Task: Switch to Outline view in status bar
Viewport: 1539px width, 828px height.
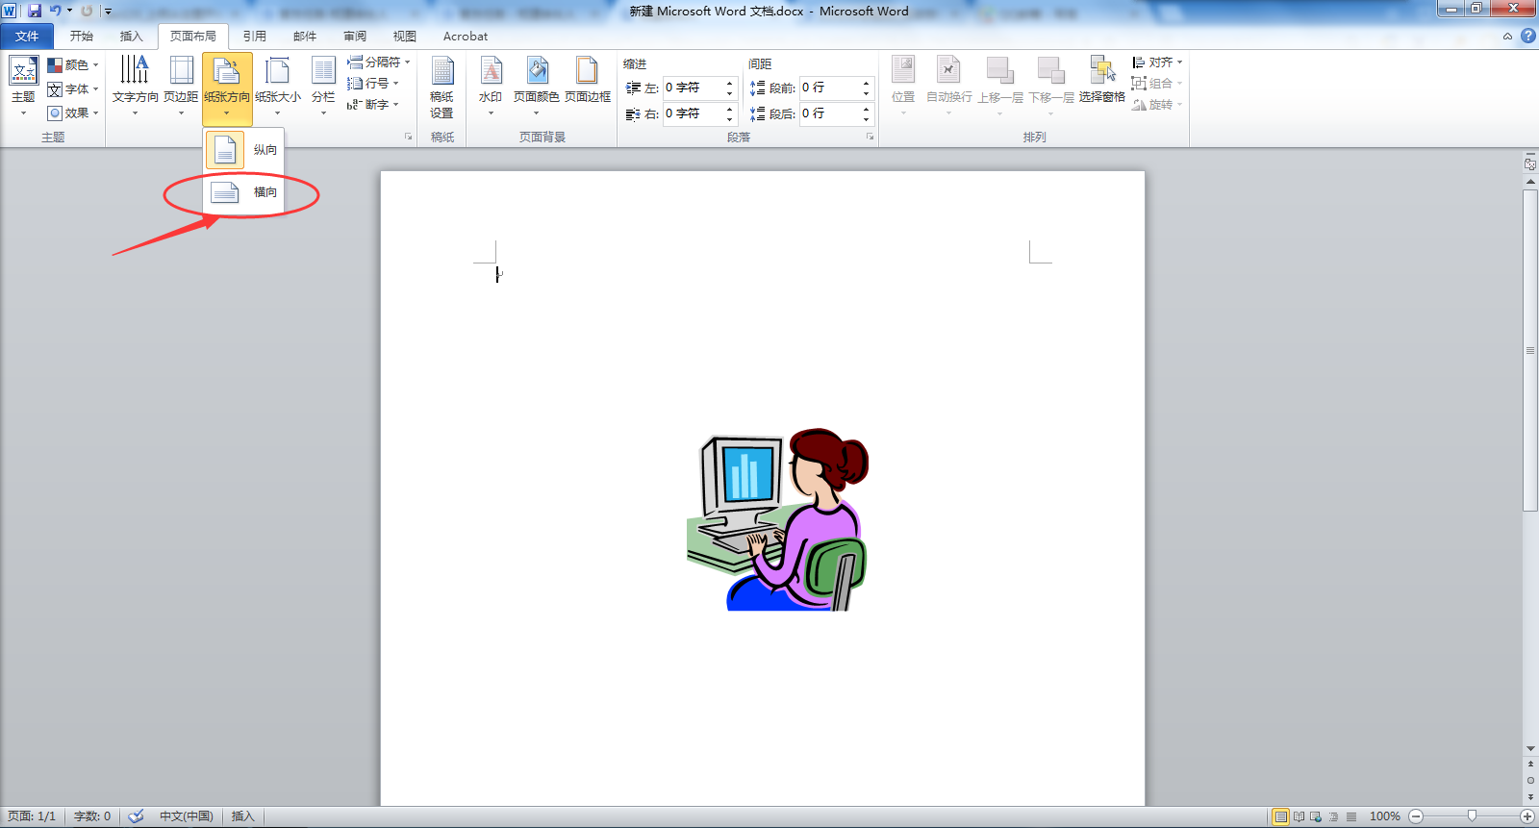Action: 1333,816
